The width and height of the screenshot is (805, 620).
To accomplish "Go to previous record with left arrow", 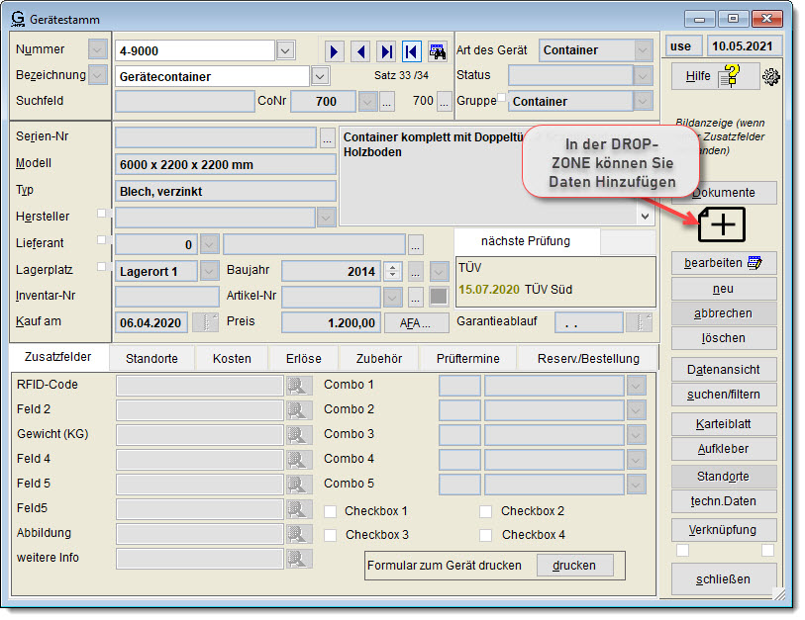I will [x=360, y=50].
